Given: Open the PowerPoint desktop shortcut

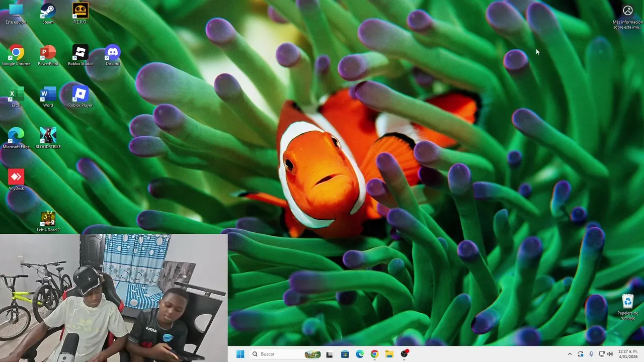Looking at the screenshot, I should 48,55.
